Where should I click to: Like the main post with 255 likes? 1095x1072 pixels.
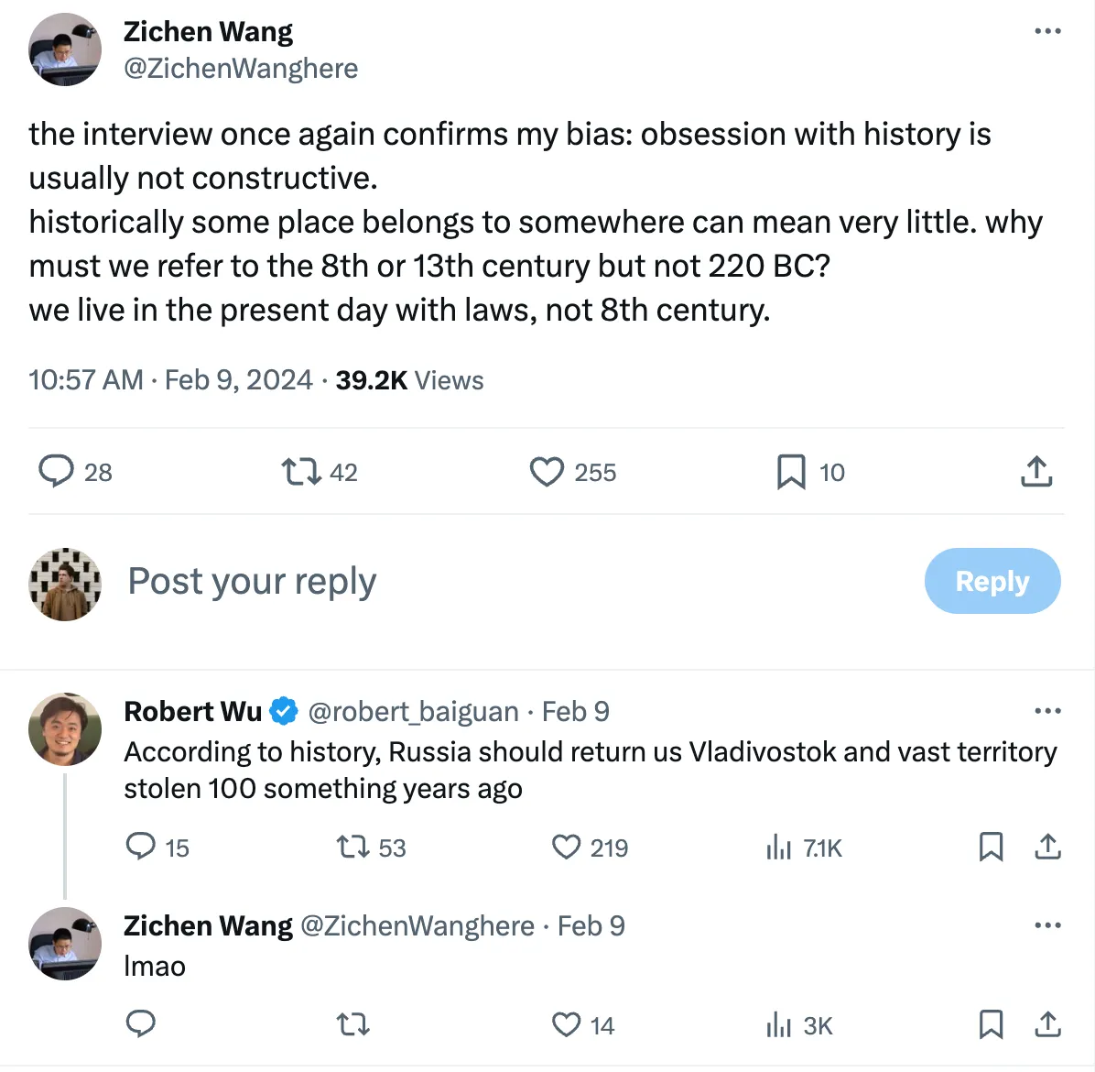point(547,472)
